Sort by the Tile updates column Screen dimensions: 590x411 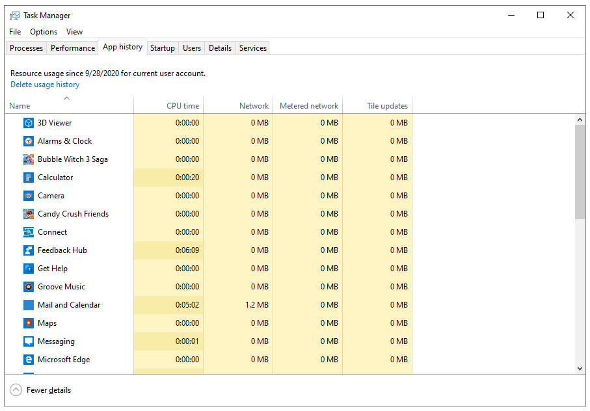377,105
